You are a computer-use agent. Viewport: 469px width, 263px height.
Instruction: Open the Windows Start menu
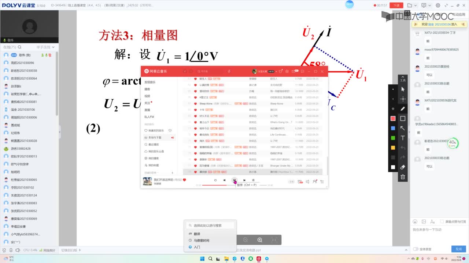(x=203, y=259)
